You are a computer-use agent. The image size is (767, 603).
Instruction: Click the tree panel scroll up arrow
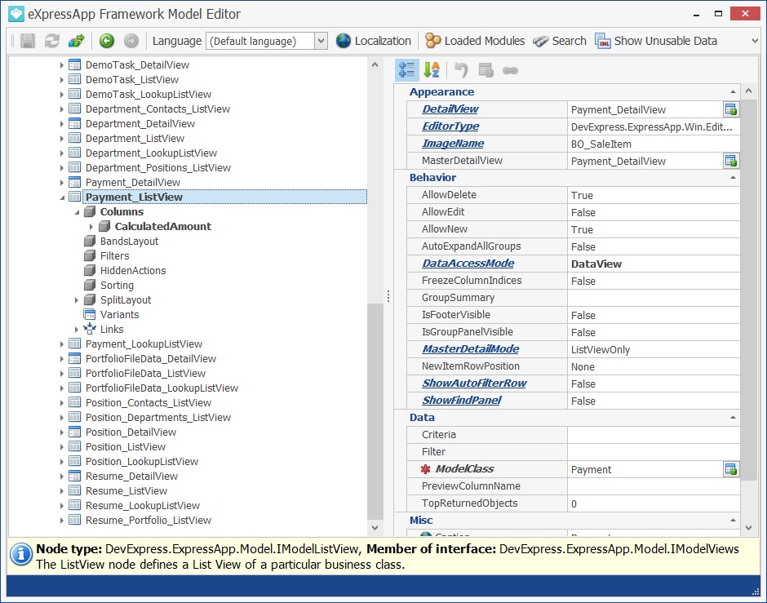[375, 64]
